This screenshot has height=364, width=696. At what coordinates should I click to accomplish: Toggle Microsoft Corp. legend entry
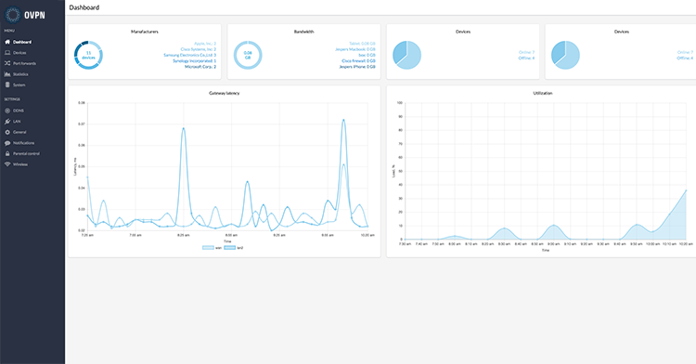(200, 67)
